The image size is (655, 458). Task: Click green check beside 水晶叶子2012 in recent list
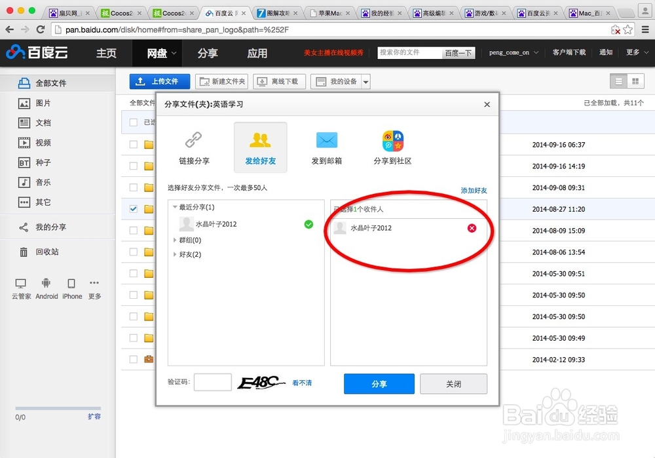[309, 224]
